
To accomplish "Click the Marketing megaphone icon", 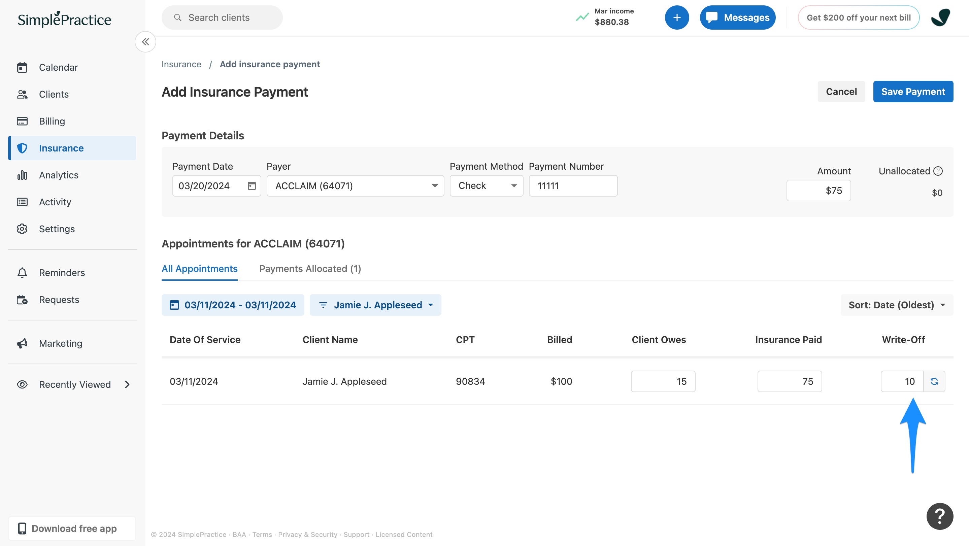I will 22,343.
